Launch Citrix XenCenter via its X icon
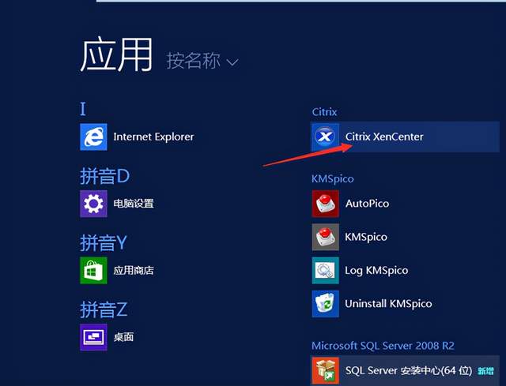 [325, 137]
